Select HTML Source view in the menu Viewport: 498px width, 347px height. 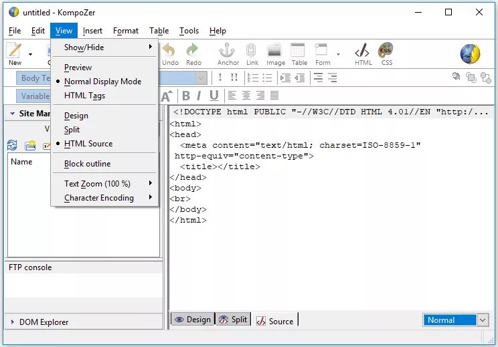(x=105, y=144)
